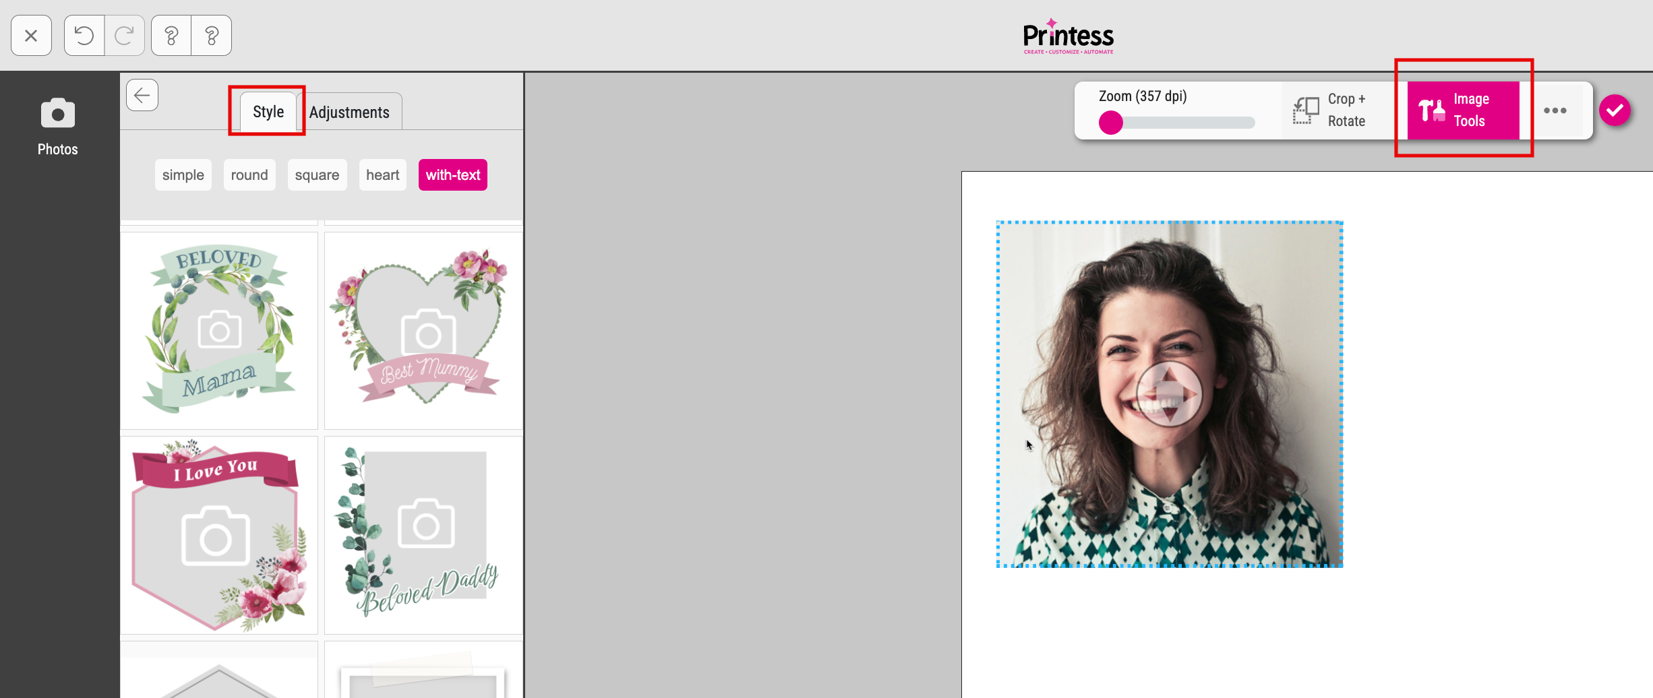Filter frames by round
Screen dimensions: 1653x698
(249, 175)
